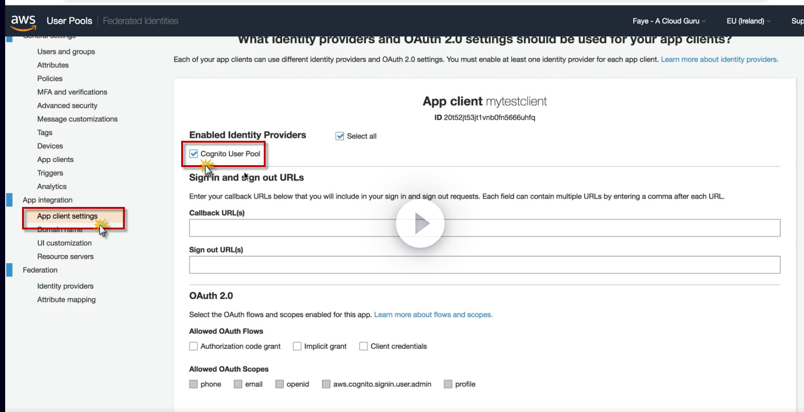Check the email OAuth scope
The width and height of the screenshot is (804, 412).
coord(238,384)
